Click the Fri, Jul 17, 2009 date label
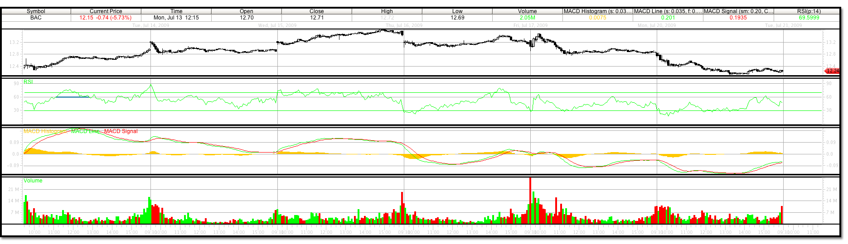Screen dimensions: 848x244 coord(530,25)
